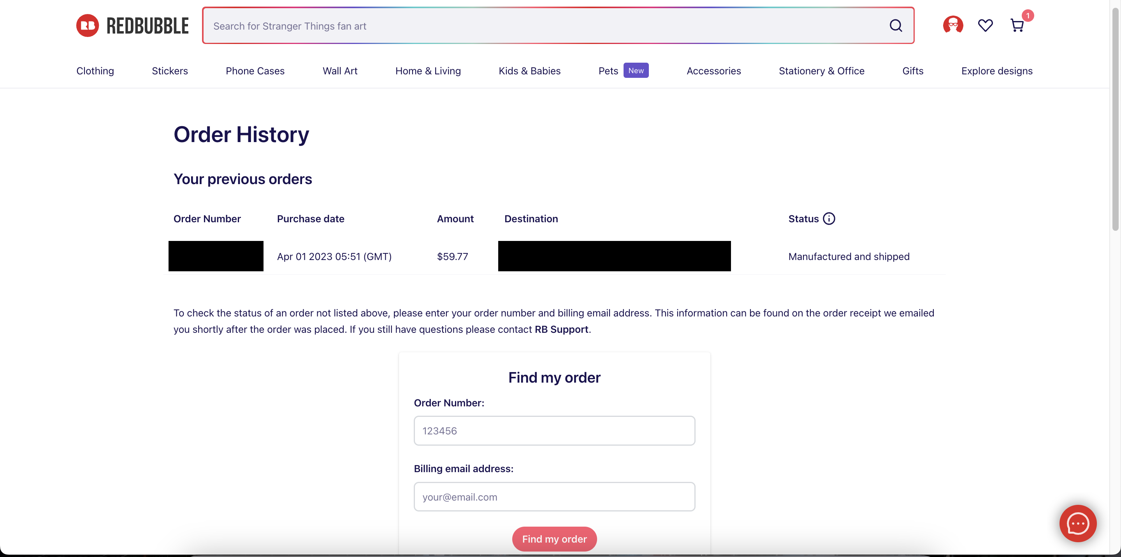Click the search magnifier icon
The image size is (1121, 557).
pos(896,26)
